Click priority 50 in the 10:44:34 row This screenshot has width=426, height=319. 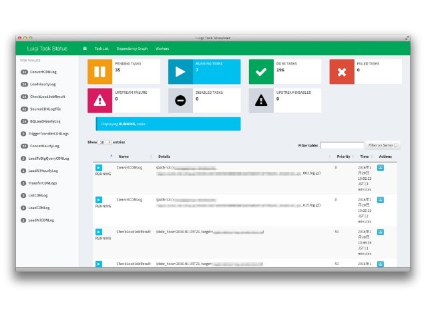tap(337, 232)
